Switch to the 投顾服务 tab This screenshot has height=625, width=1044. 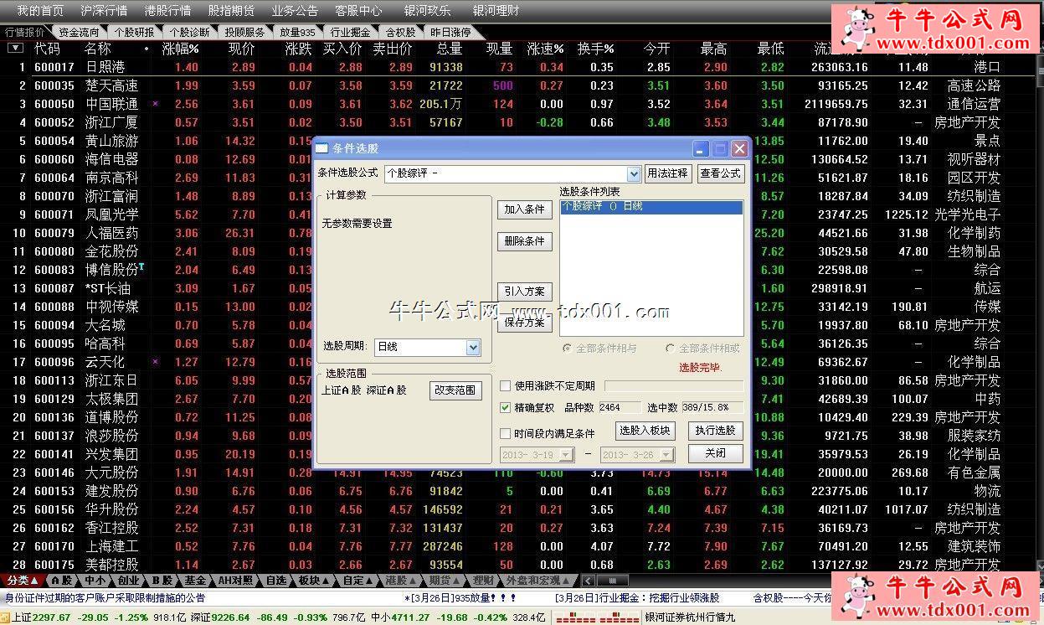pos(244,33)
